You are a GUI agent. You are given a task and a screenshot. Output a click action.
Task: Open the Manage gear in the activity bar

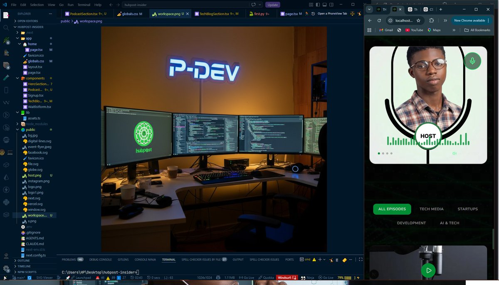6,269
